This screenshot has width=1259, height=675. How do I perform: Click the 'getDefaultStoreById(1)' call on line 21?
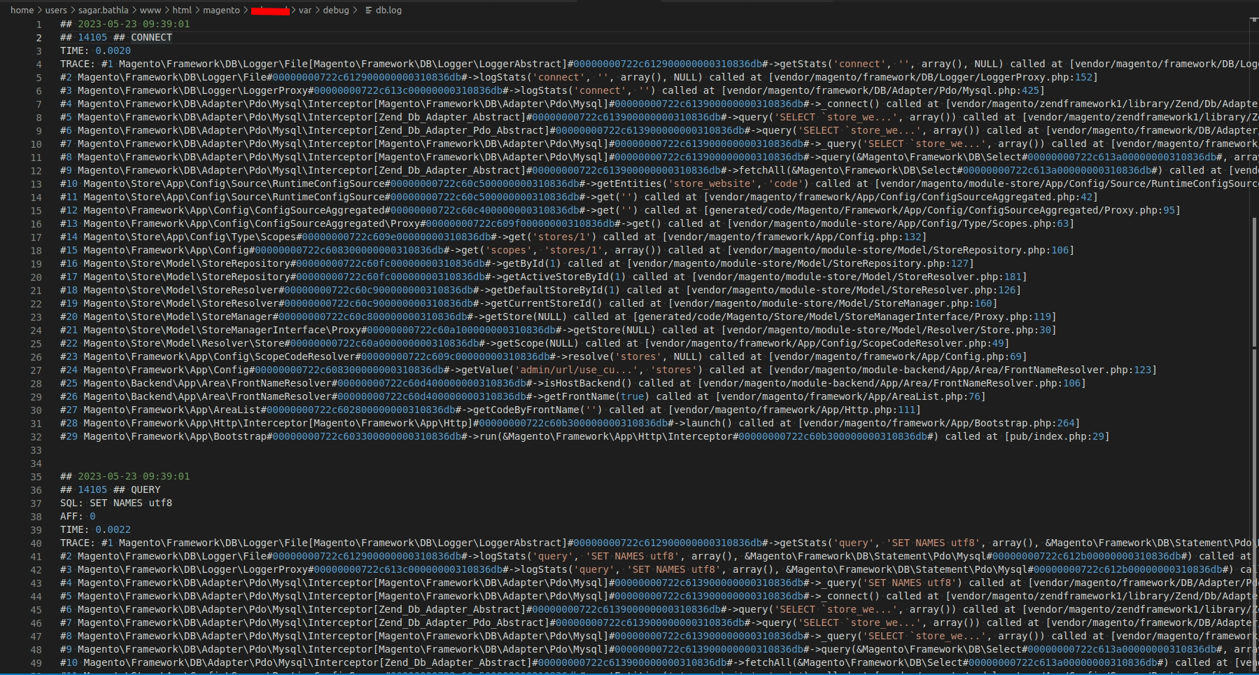coord(556,290)
